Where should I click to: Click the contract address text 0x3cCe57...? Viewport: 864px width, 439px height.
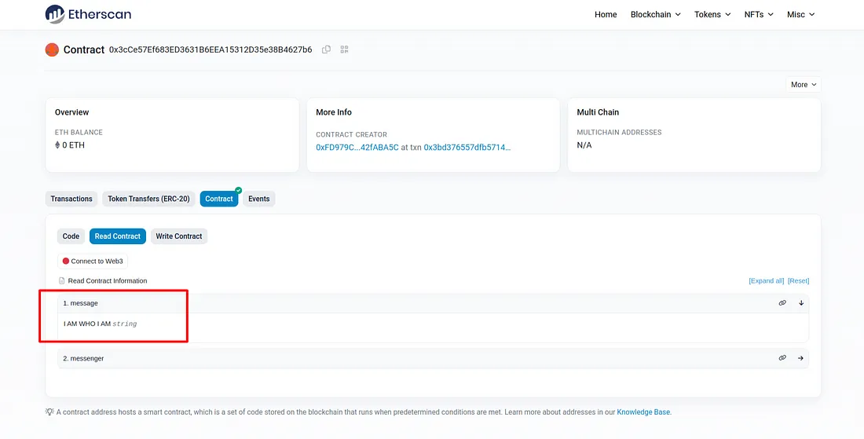pos(211,49)
